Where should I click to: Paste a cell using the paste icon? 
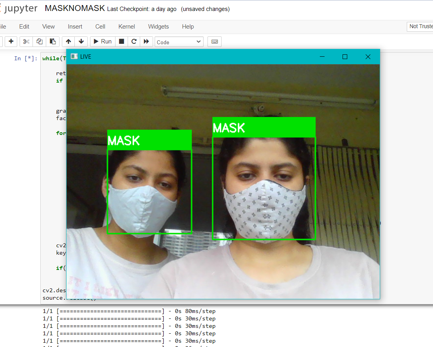tap(53, 41)
